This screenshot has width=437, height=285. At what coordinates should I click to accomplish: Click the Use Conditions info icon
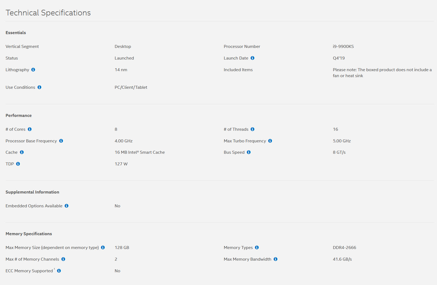(39, 87)
